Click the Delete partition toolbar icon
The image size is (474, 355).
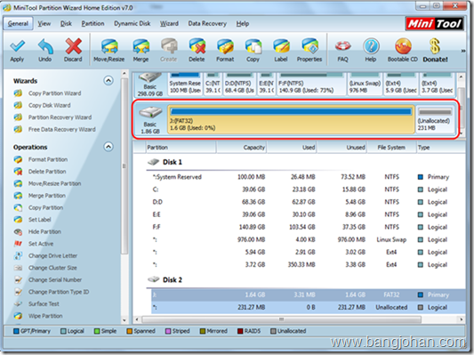[x=197, y=46]
